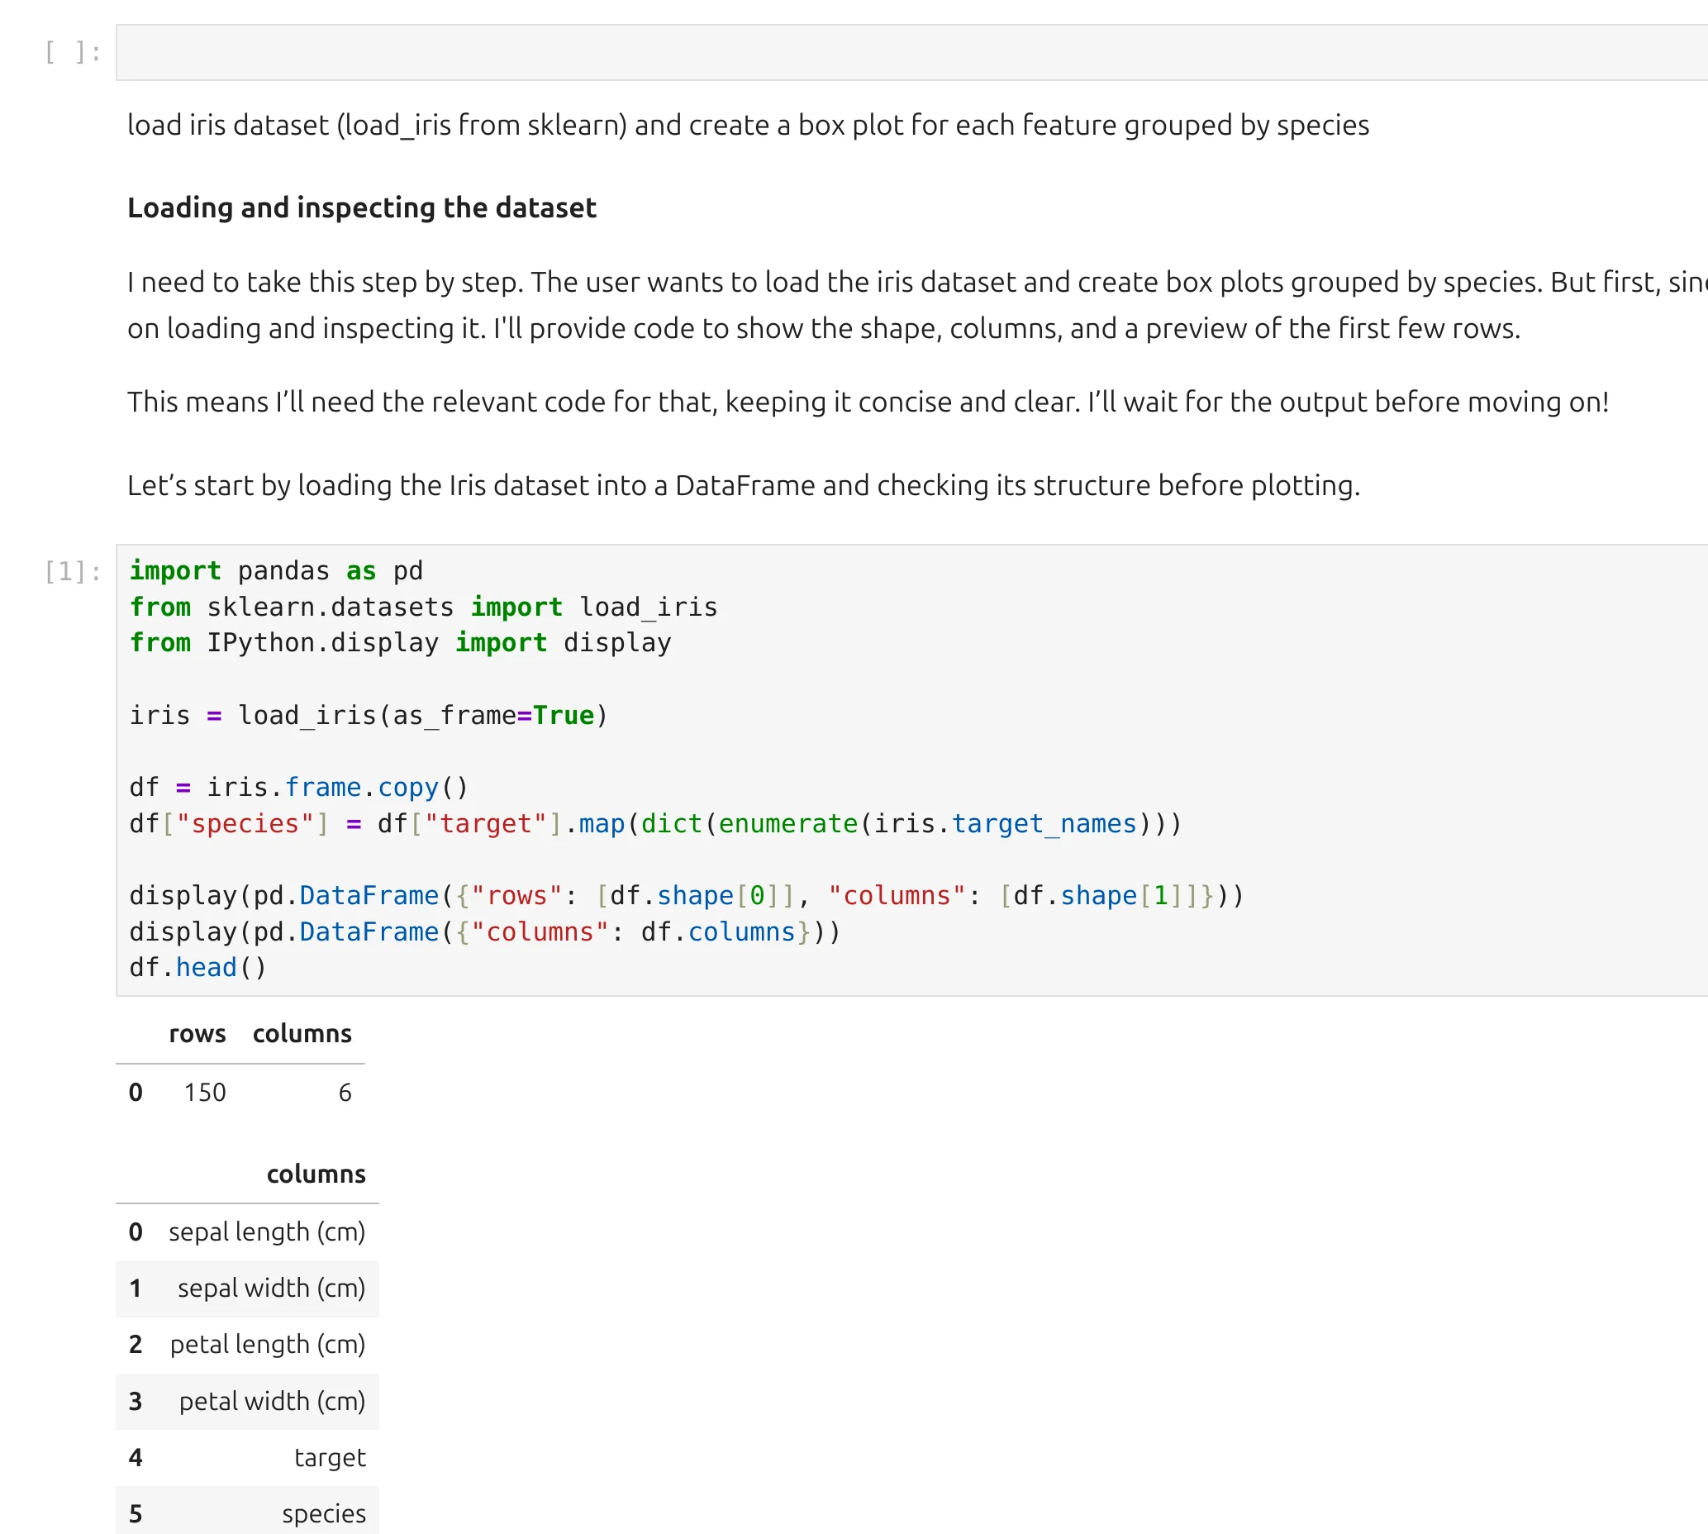
Task: Click the 'target' entry in the columns table
Action: (331, 1457)
